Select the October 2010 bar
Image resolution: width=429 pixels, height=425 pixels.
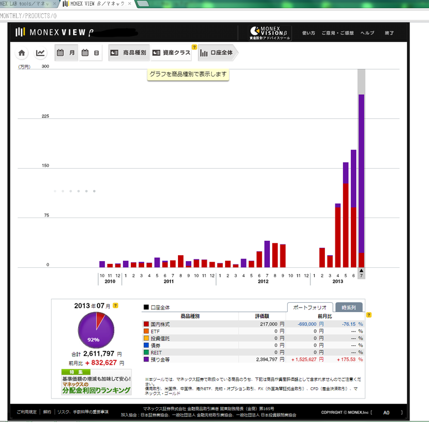point(102,264)
